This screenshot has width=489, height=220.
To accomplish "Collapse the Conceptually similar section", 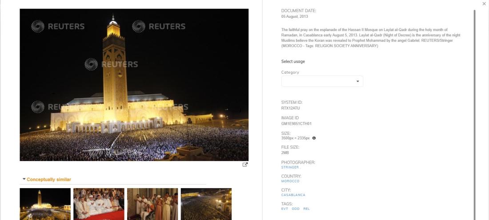I will 24,179.
